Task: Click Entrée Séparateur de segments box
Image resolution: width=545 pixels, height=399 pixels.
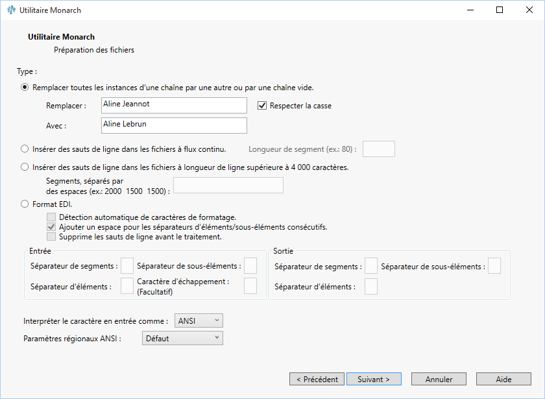Action: coord(127,266)
